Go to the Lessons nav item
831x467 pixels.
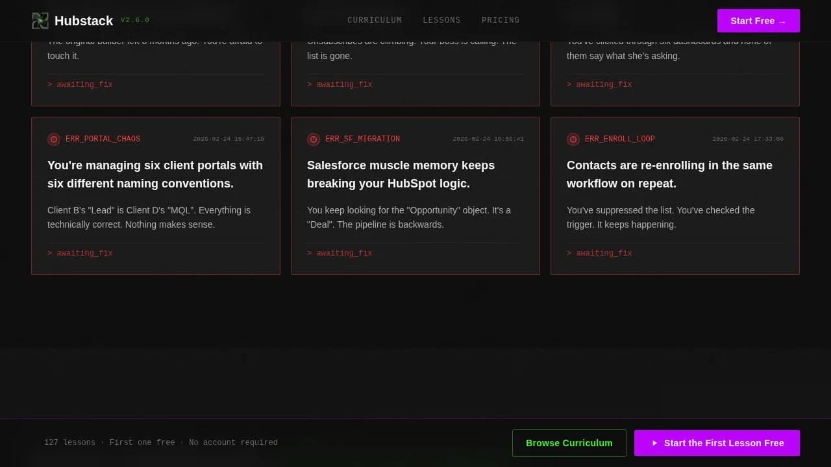coord(441,21)
